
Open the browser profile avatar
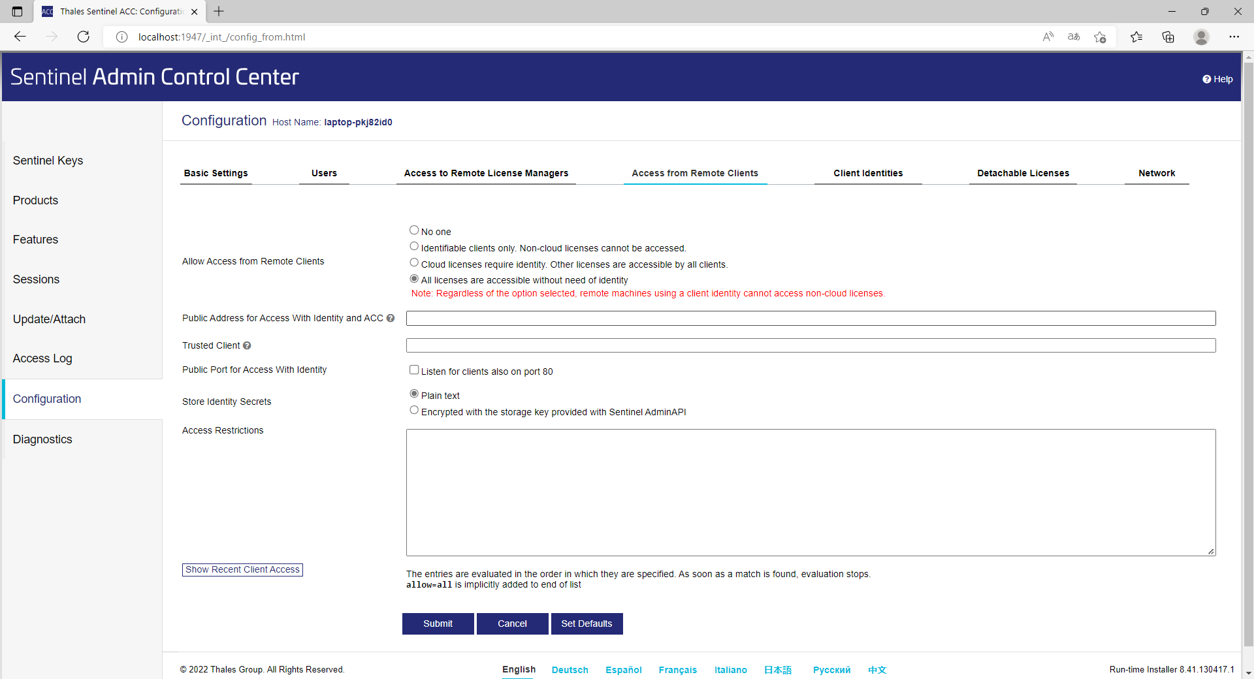(x=1201, y=37)
